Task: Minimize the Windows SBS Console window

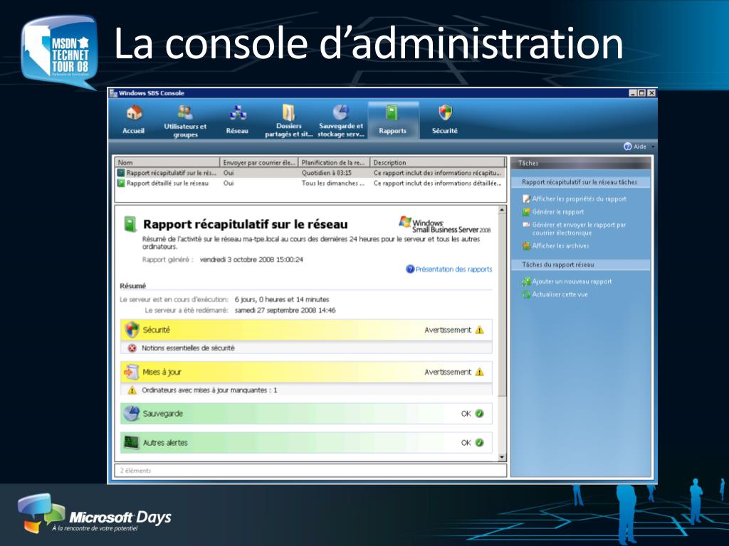Action: tap(633, 93)
